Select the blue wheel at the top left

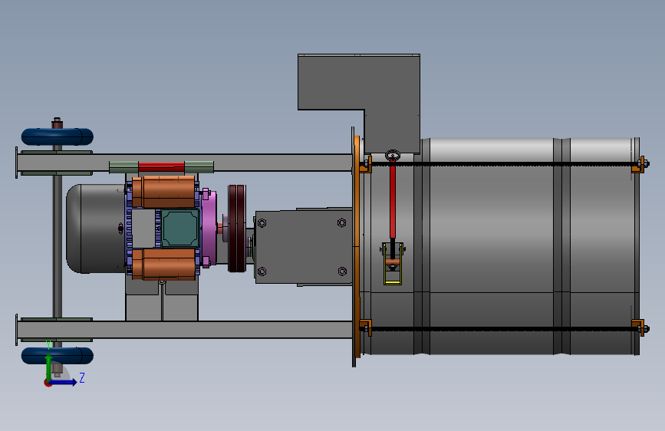(58, 137)
